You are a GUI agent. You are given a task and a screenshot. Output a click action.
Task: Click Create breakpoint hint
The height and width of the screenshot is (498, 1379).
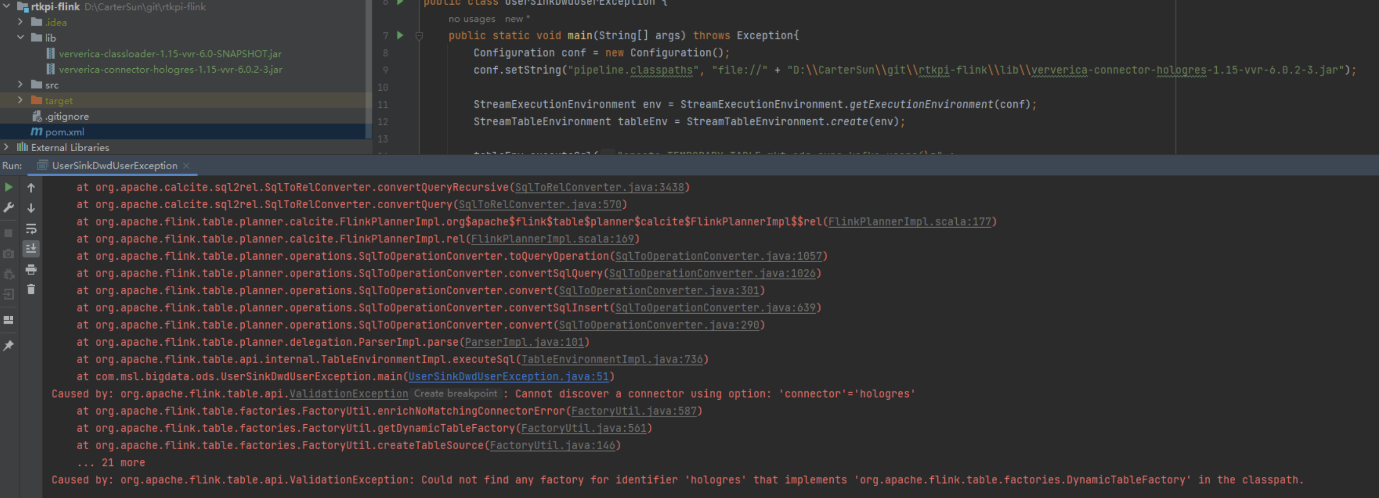tap(455, 393)
